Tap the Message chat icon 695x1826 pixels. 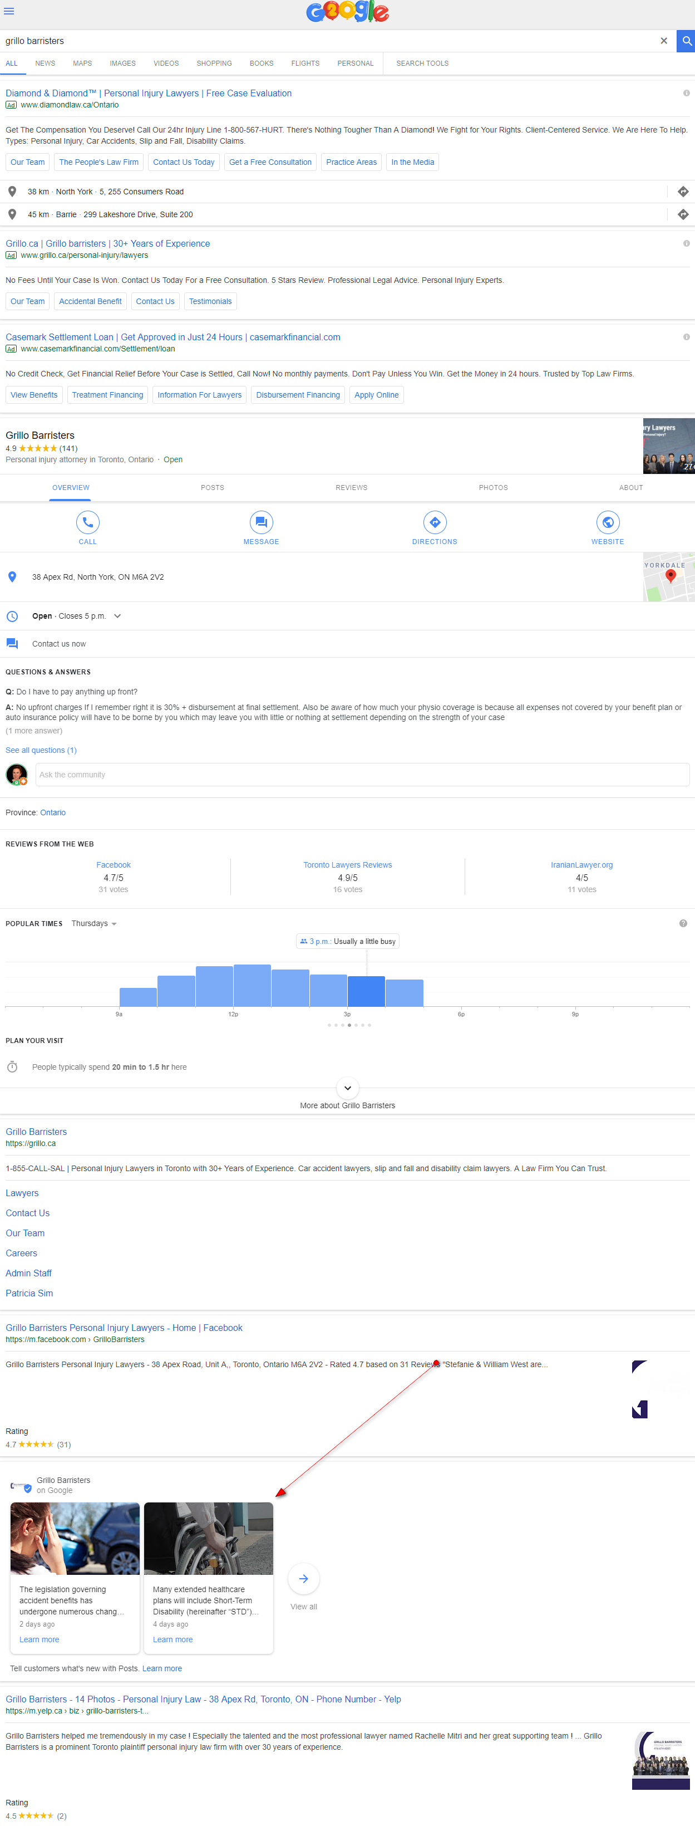[262, 522]
